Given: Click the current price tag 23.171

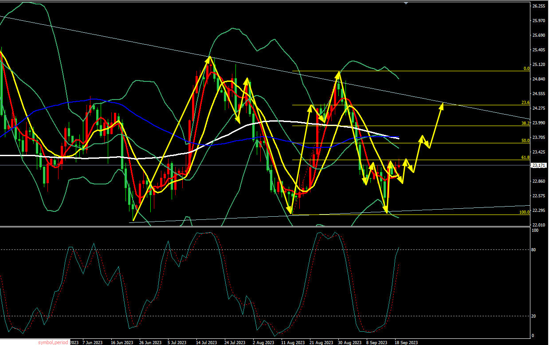Looking at the screenshot, I should click(539, 165).
